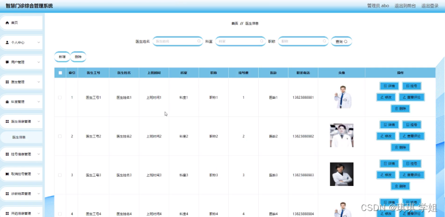The height and width of the screenshot is (217, 445).
Task: Click 挂号 for 医生工号1
Action: pyautogui.click(x=411, y=86)
